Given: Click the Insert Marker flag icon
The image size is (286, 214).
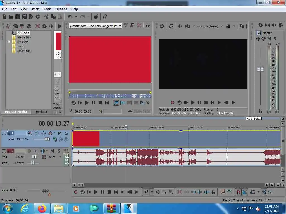Looking at the screenshot, I should (x=222, y=192).
